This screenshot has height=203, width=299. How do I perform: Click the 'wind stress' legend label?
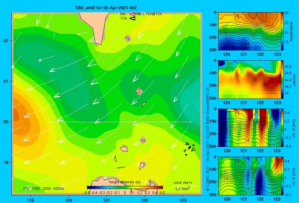[183, 182]
